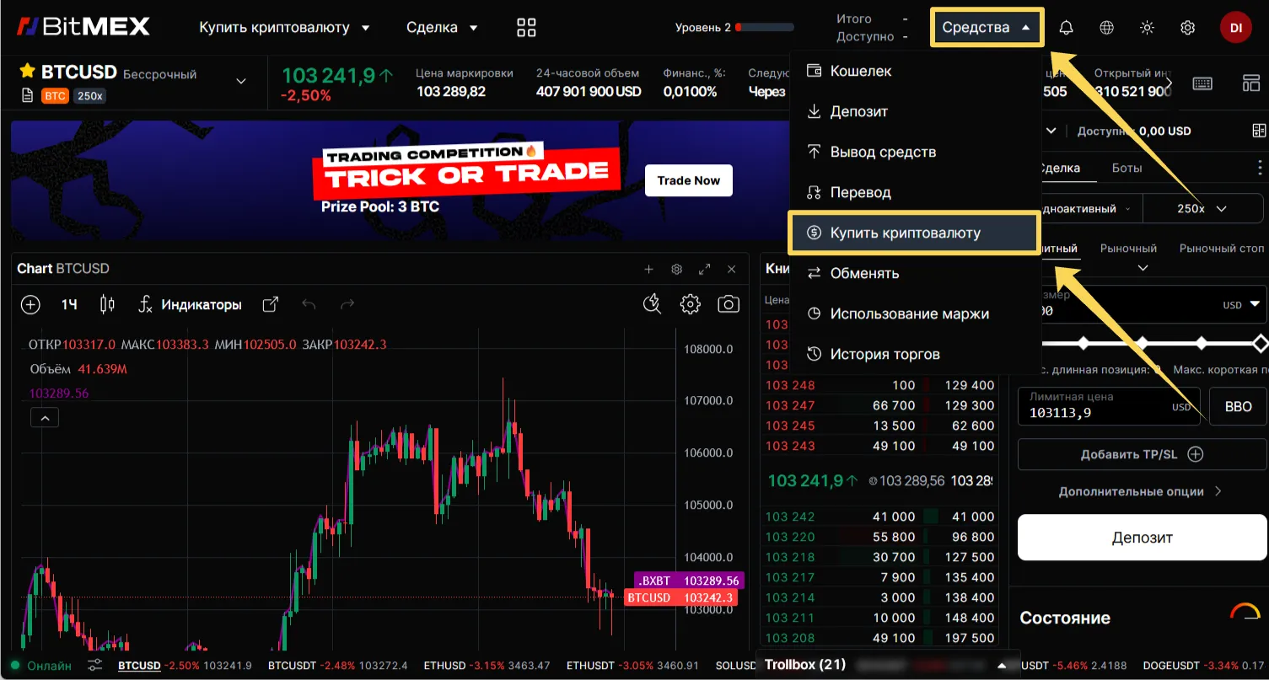
Task: Enable BBO for the limit price
Action: 1237,406
